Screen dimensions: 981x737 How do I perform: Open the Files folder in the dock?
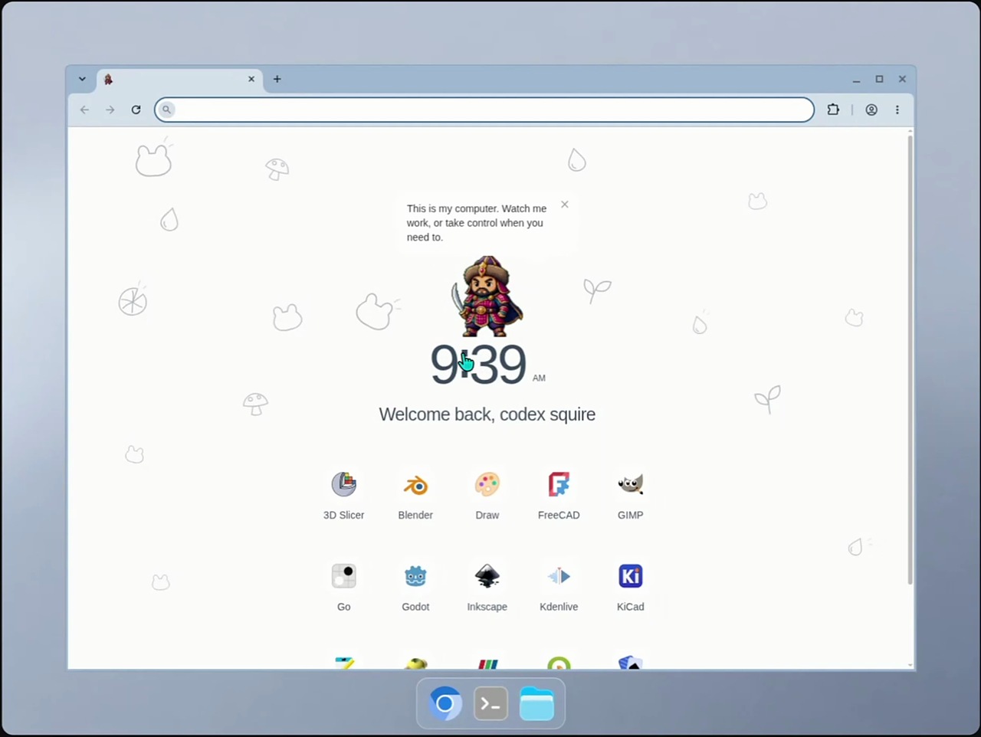(536, 703)
